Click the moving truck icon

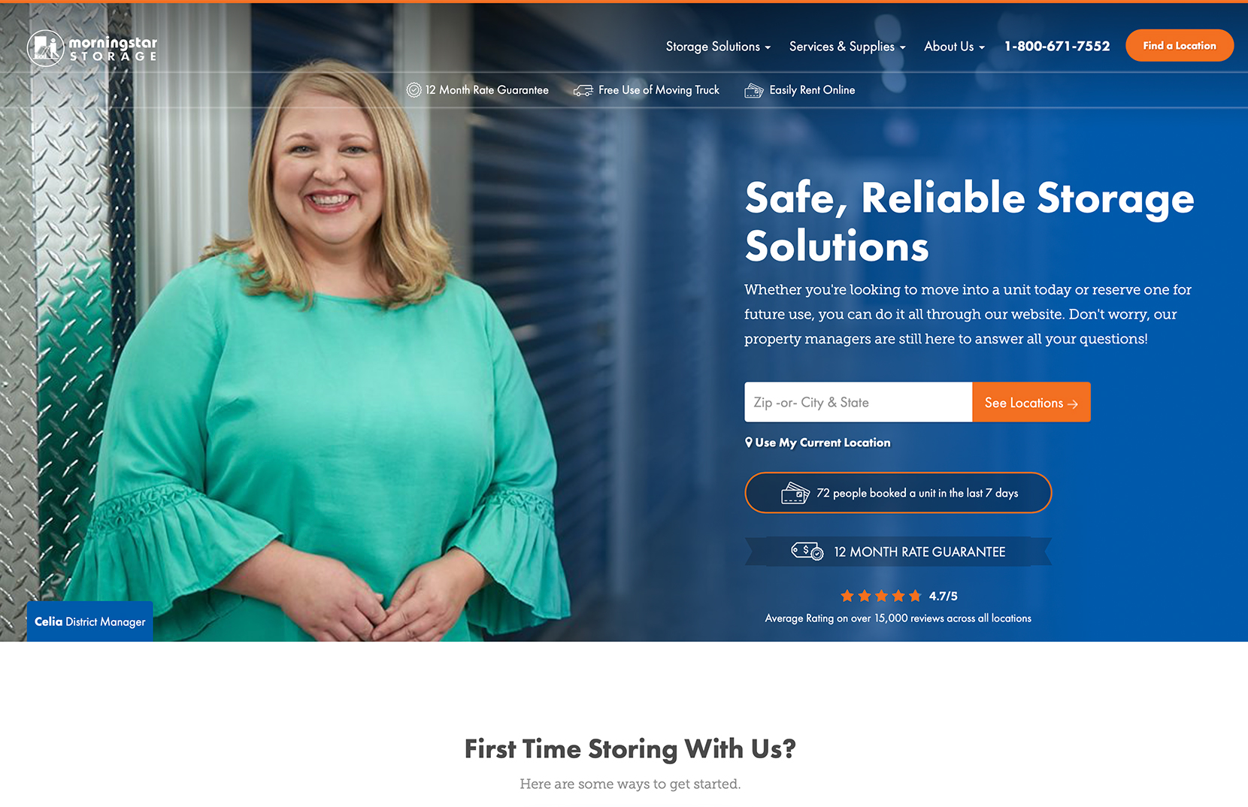[x=583, y=90]
